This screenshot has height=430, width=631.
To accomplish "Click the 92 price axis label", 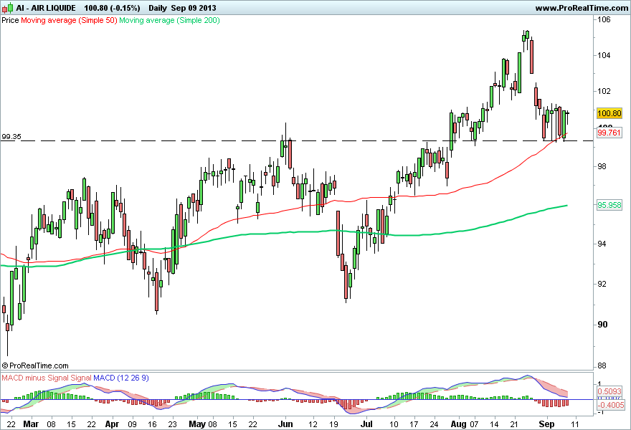I will (x=602, y=284).
